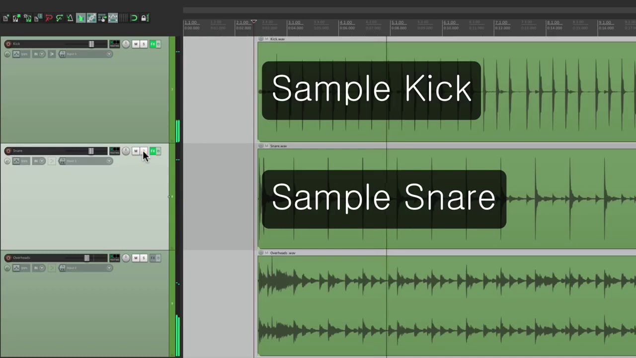Viewport: 636px width, 358px height.
Task: Click the Snare track volume fader handle
Action: 91,151
